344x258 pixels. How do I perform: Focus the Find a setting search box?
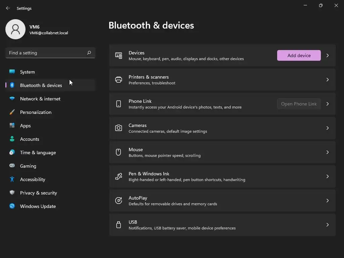[x=47, y=53]
